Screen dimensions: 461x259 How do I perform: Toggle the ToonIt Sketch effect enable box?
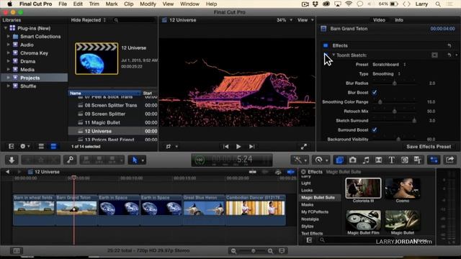(326, 55)
